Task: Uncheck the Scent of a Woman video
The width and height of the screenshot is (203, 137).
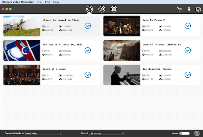Action: (88, 75)
